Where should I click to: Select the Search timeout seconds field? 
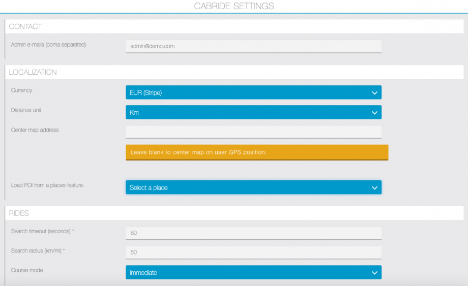(x=253, y=233)
